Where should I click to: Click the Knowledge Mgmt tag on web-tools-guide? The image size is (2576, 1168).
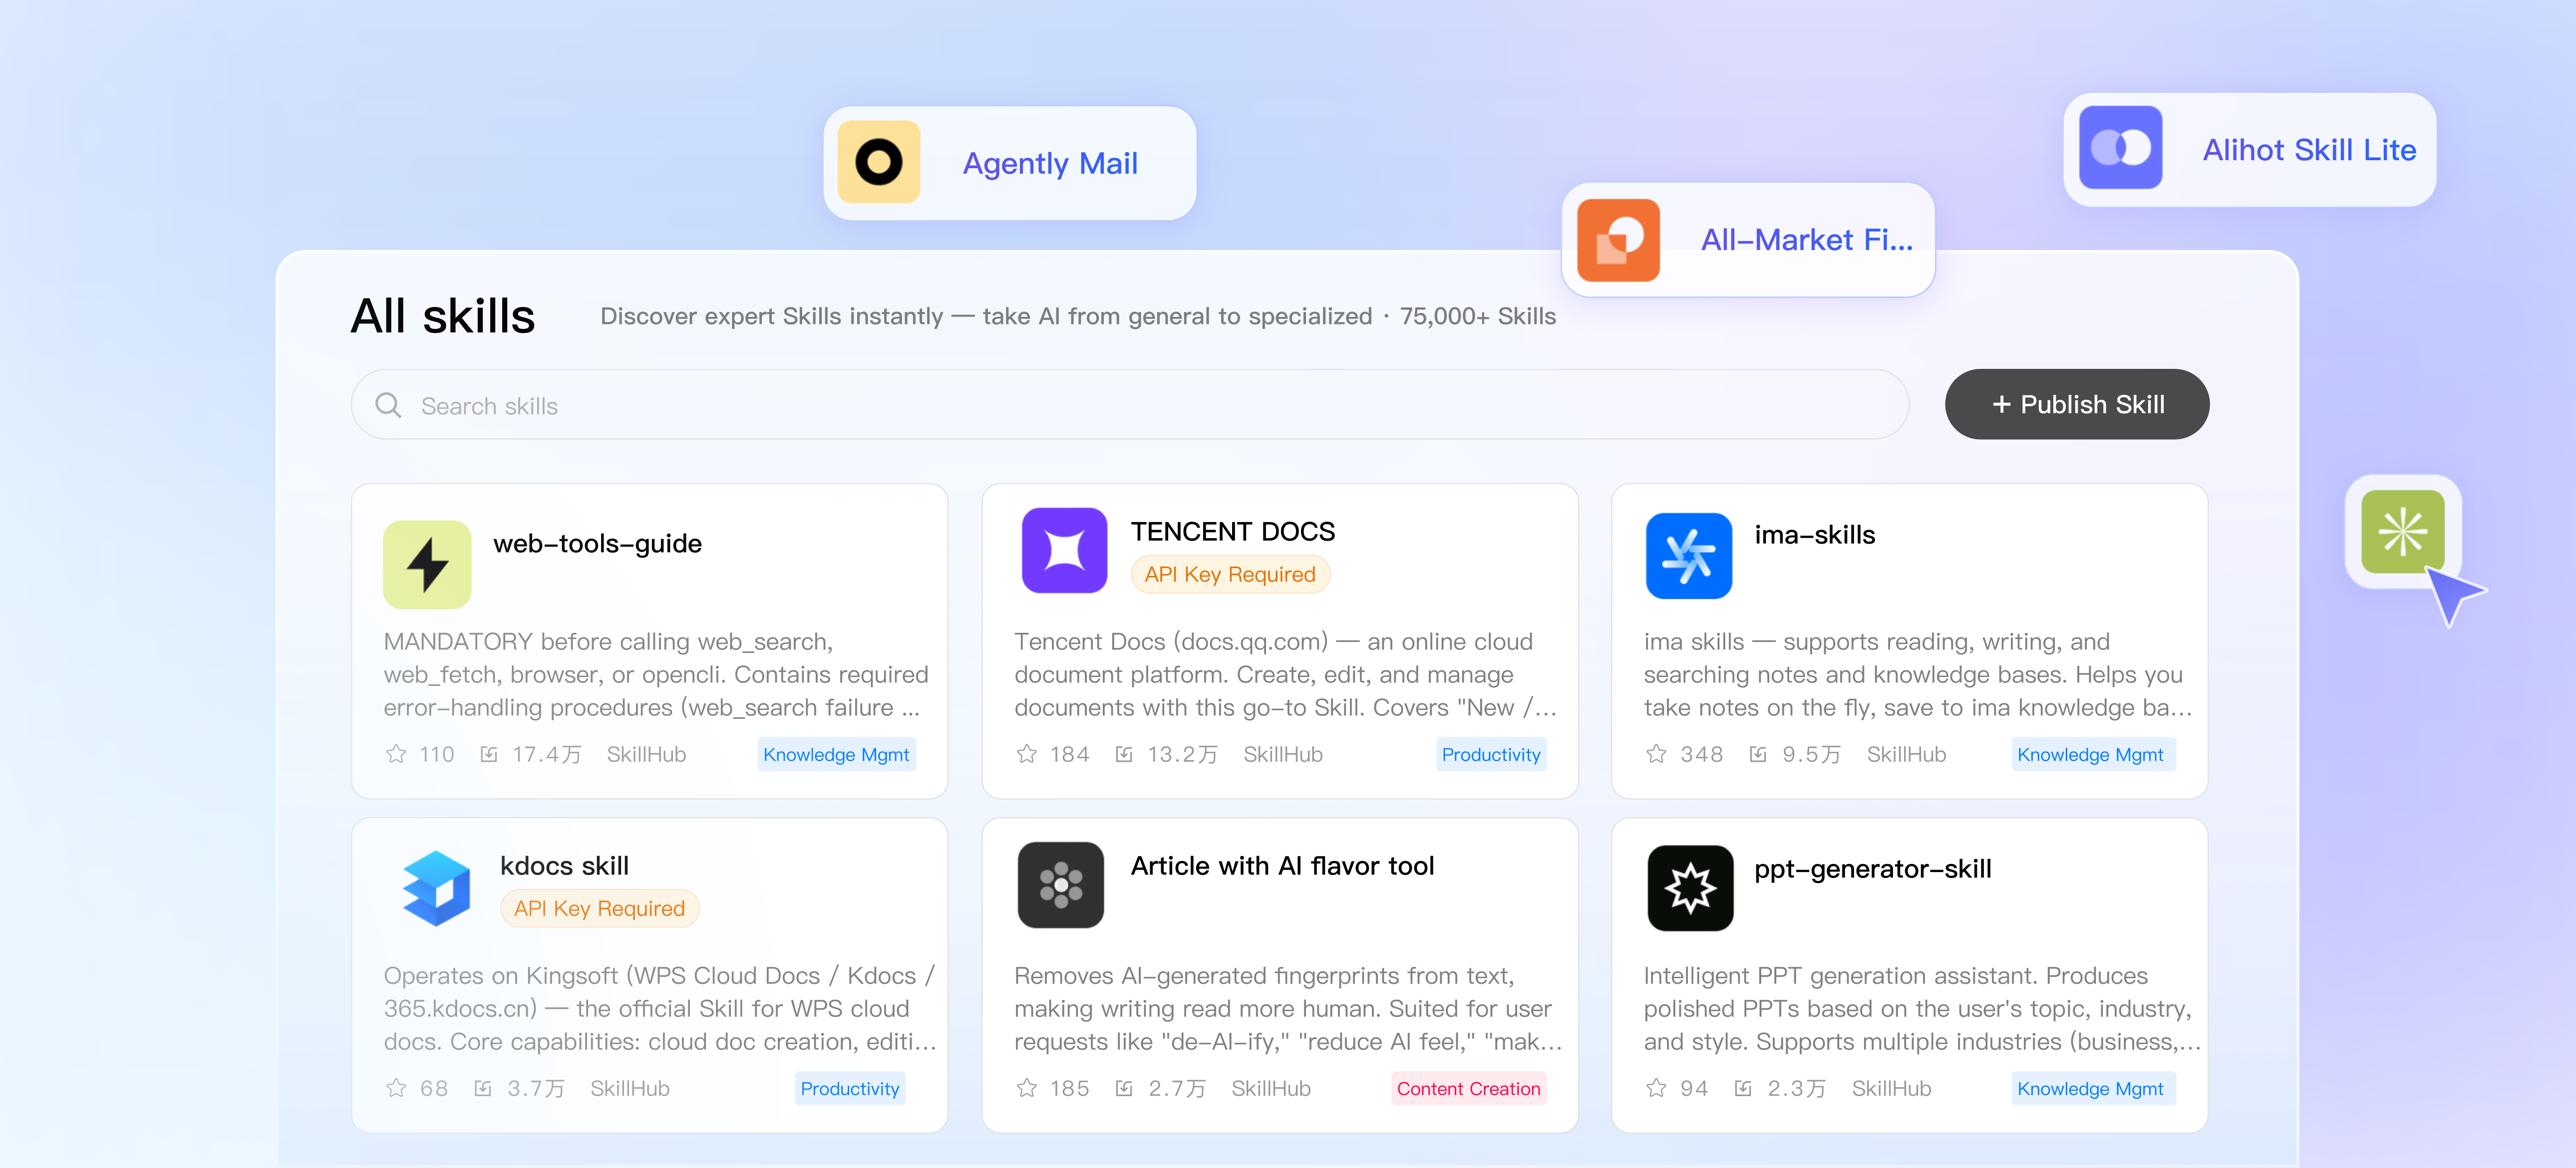point(836,755)
